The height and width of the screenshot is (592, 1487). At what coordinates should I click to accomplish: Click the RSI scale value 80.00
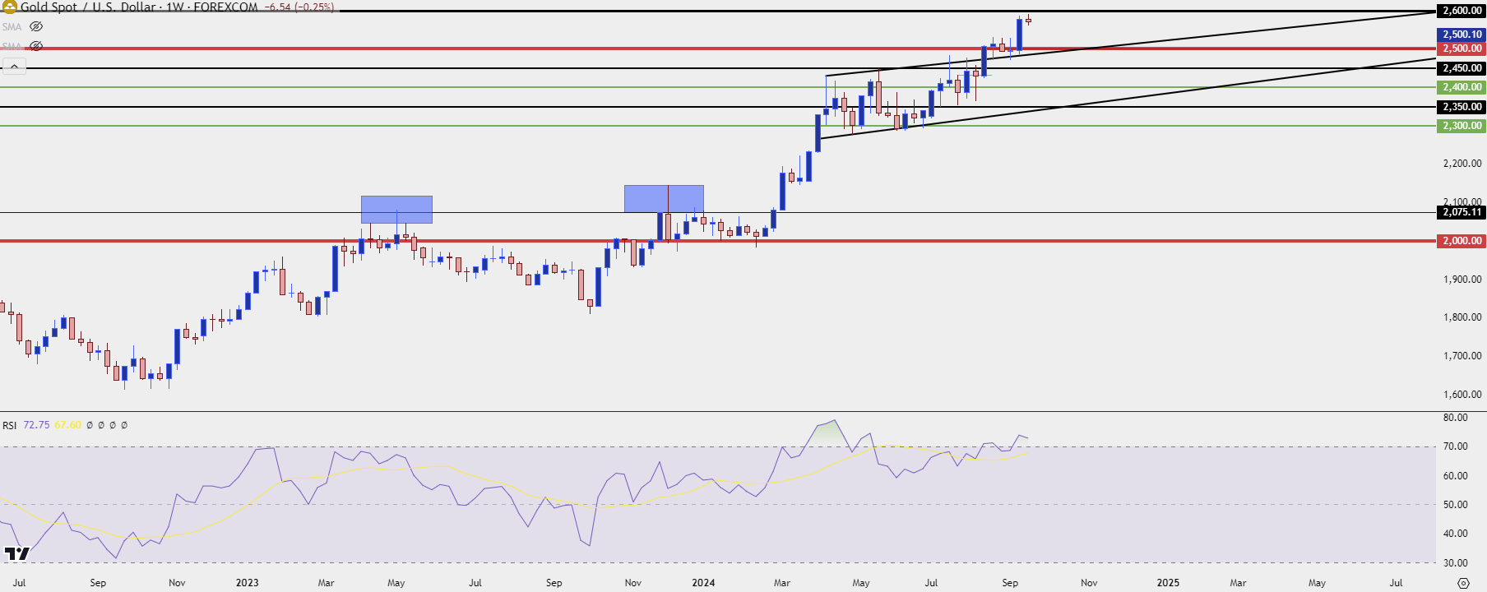[1456, 418]
